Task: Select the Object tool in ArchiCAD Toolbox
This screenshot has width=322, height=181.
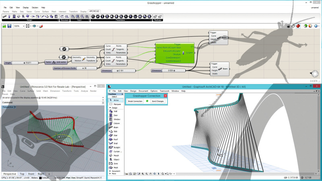Action: (116, 159)
